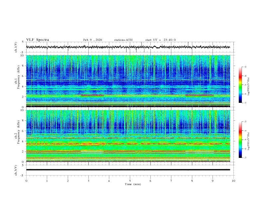Viewport: 263px width, 203px height.
Task: Click the upper PSD color scale bar
Action: coord(240,85)
